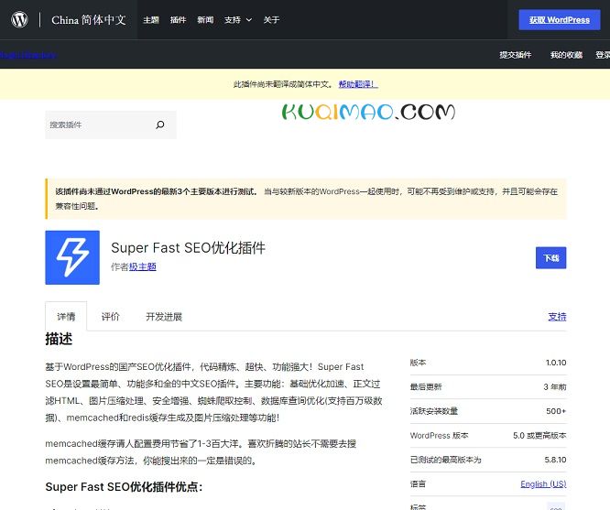Open 我的收藏 link
Image resolution: width=610 pixels, height=510 pixels.
pyautogui.click(x=566, y=55)
